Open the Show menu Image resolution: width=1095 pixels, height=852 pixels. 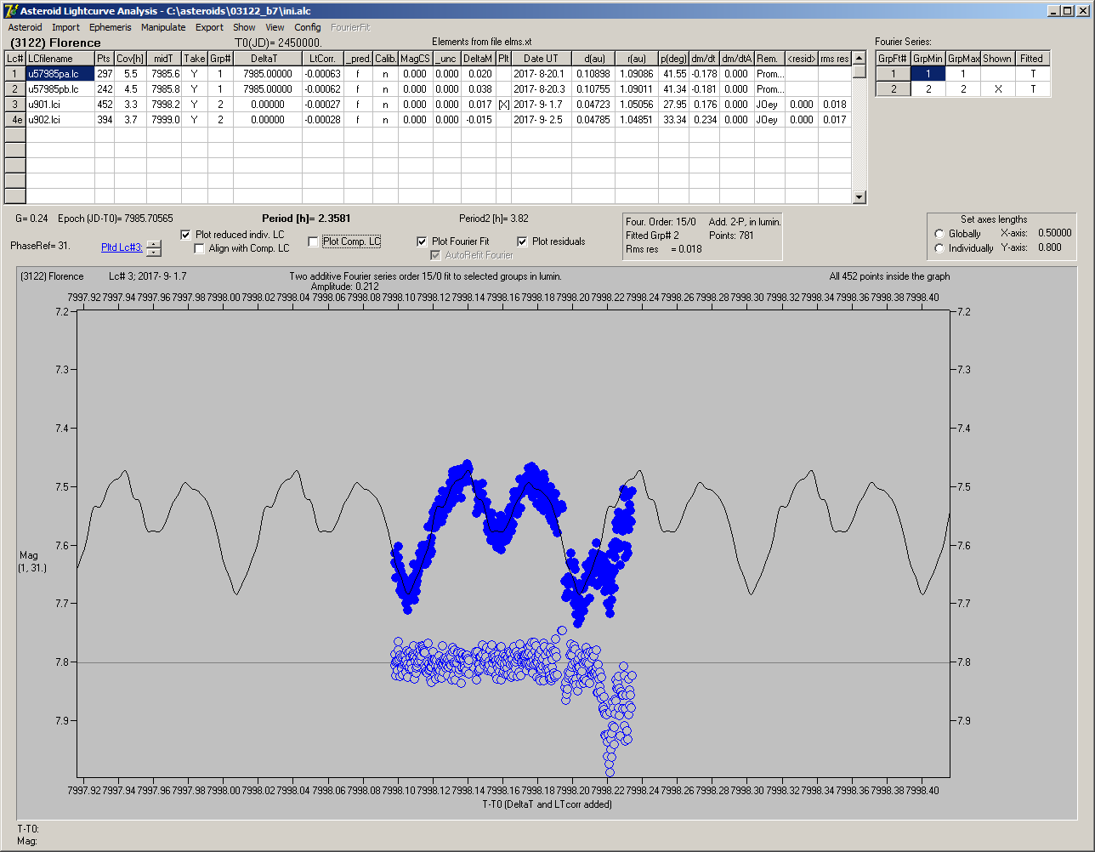click(244, 27)
